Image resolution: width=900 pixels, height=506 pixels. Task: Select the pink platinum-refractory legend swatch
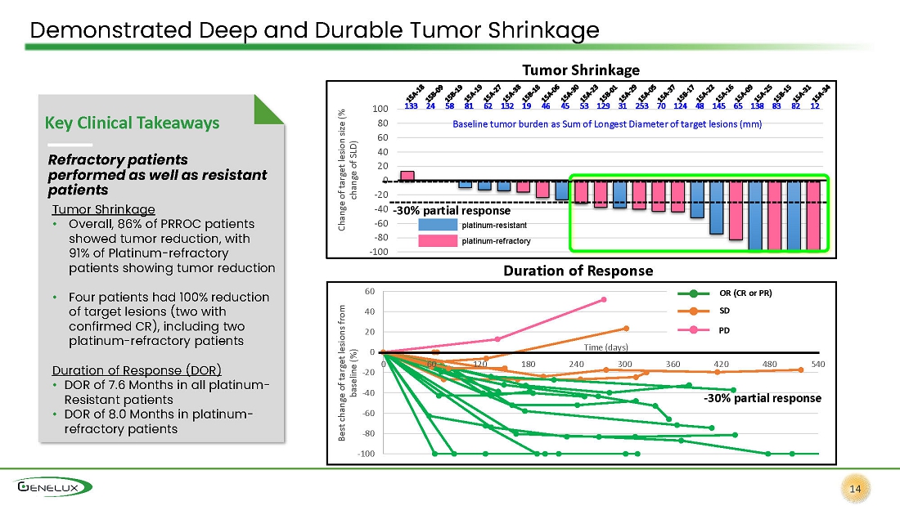[x=438, y=241]
